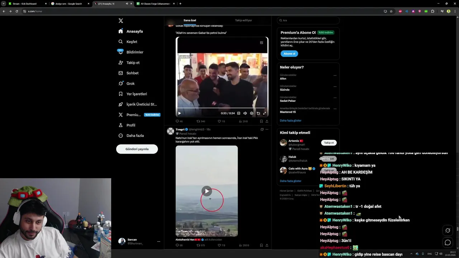Image resolution: width=459 pixels, height=258 pixels.
Task: Follow Artemis with Takip et button
Action: pos(329,143)
